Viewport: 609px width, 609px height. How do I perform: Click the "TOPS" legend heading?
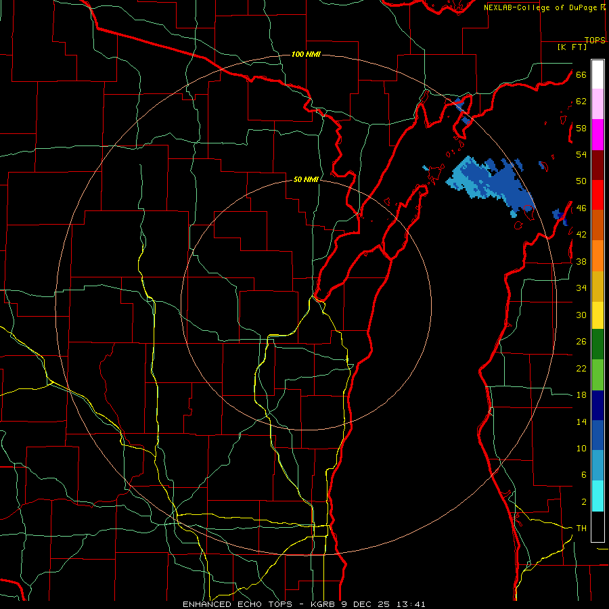(595, 40)
